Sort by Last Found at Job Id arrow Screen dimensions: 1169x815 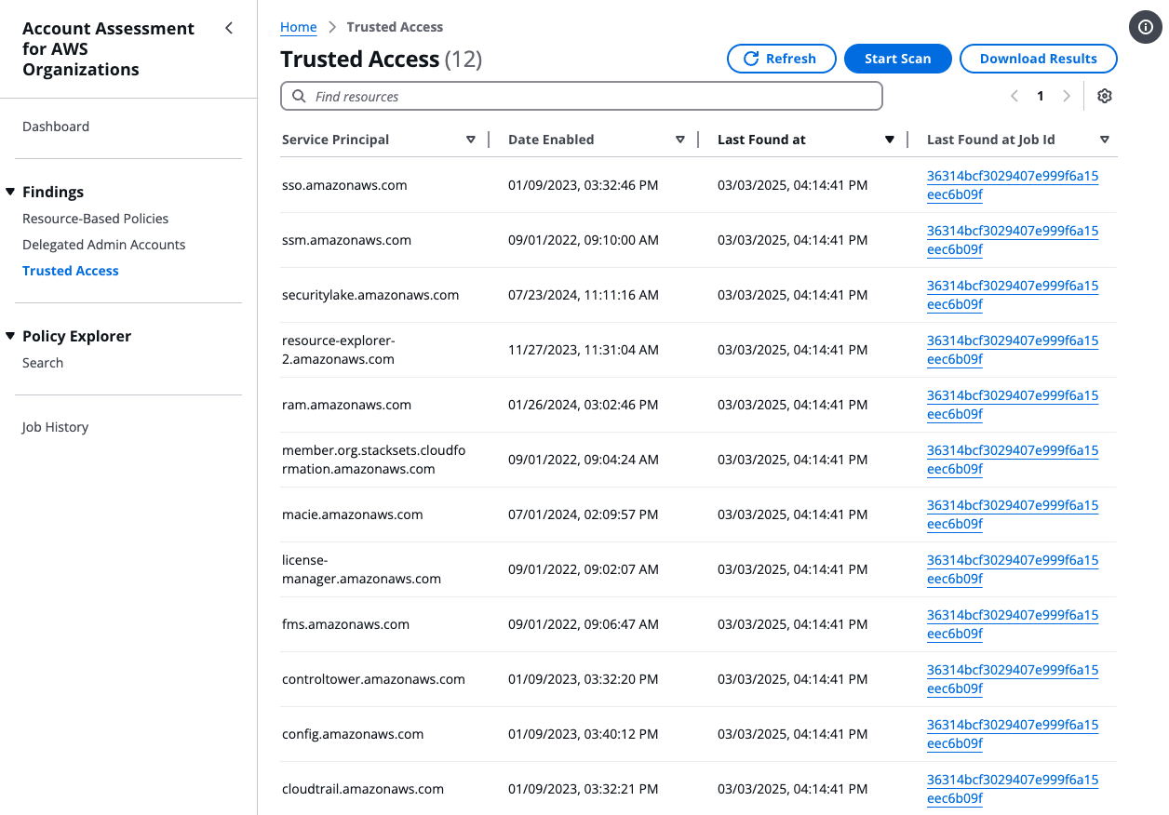(1105, 140)
